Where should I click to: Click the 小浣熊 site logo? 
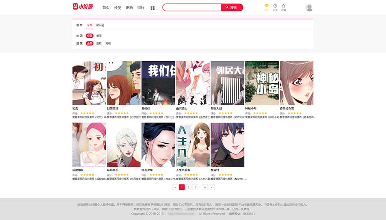(x=83, y=7)
